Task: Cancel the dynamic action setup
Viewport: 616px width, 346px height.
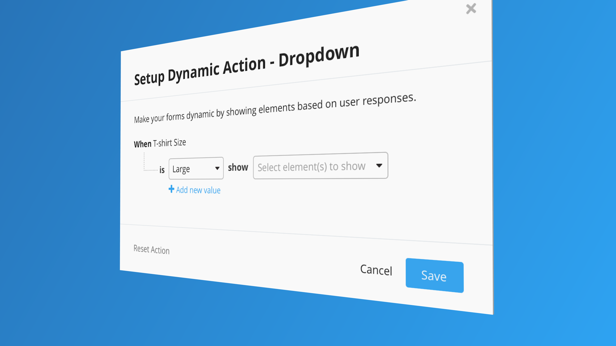Action: tap(376, 270)
